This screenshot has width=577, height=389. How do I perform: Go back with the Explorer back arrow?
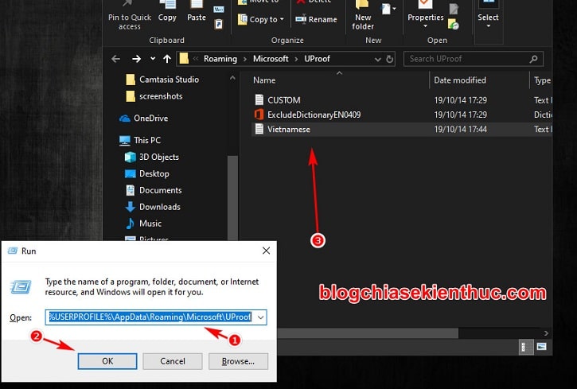click(x=116, y=59)
